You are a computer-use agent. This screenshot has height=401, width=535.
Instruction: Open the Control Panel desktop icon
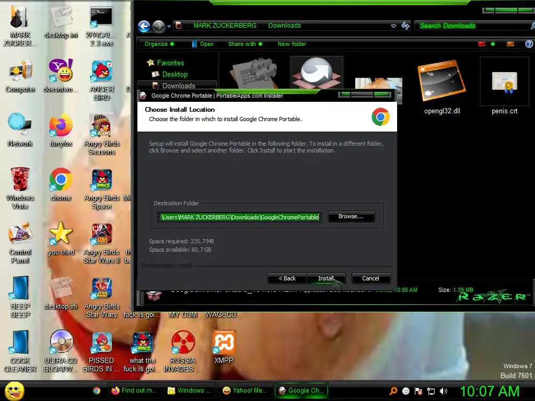(x=20, y=242)
